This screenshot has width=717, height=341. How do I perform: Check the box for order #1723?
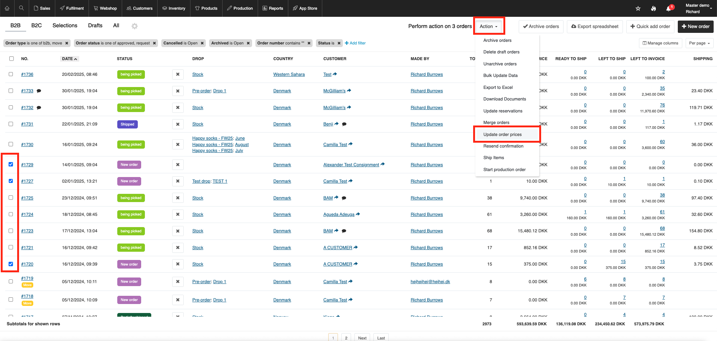(x=11, y=231)
